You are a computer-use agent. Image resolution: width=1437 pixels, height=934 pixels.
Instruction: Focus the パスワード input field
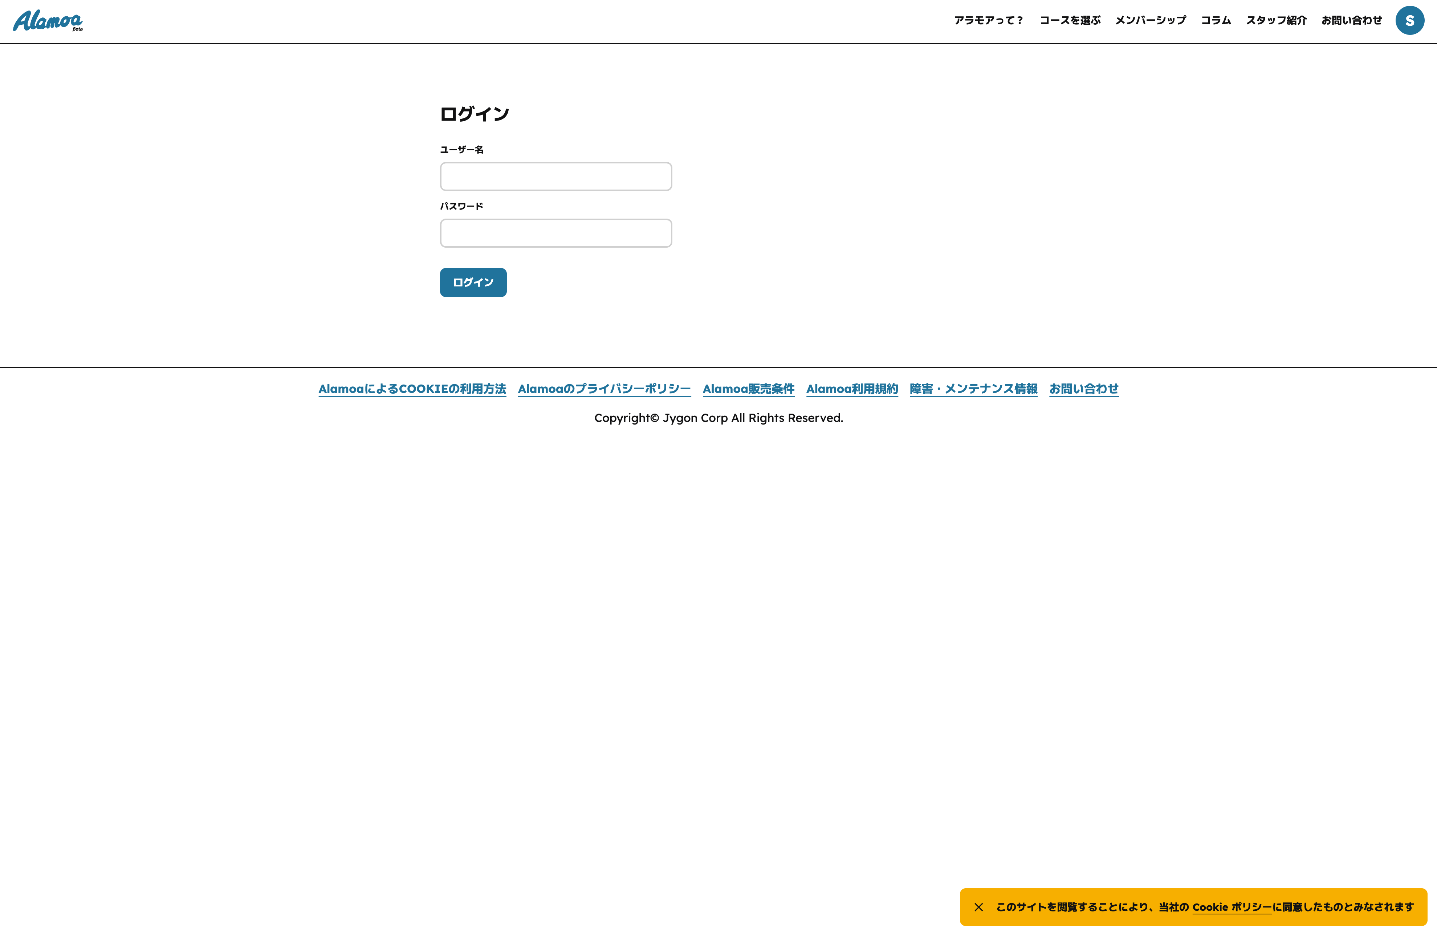pos(555,233)
